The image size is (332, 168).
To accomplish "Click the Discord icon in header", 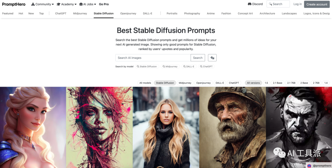I will point(249,4).
